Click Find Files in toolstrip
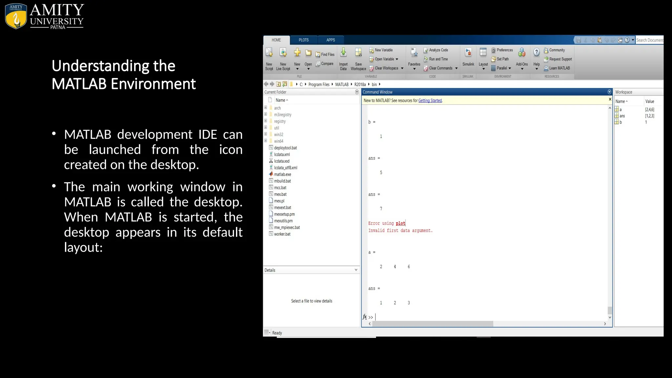The image size is (672, 378). 325,54
